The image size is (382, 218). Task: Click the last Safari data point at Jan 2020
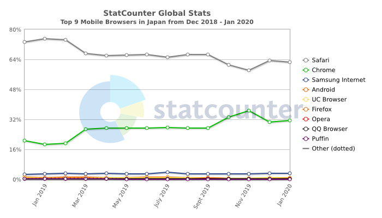coord(290,62)
